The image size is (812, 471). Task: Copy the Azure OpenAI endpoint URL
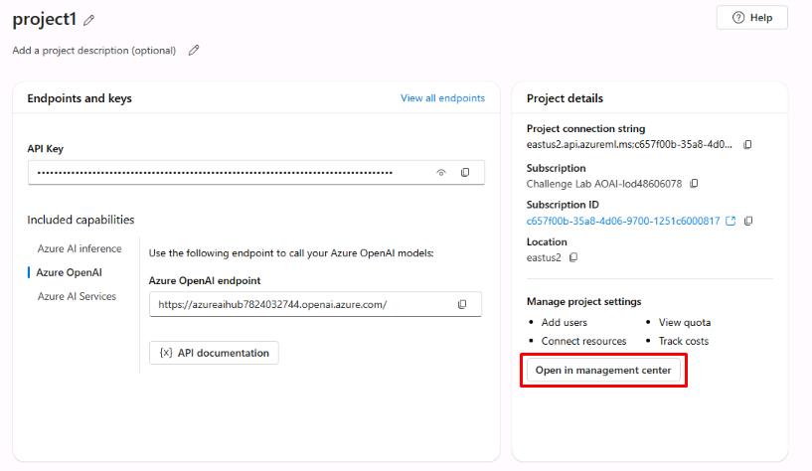point(462,304)
